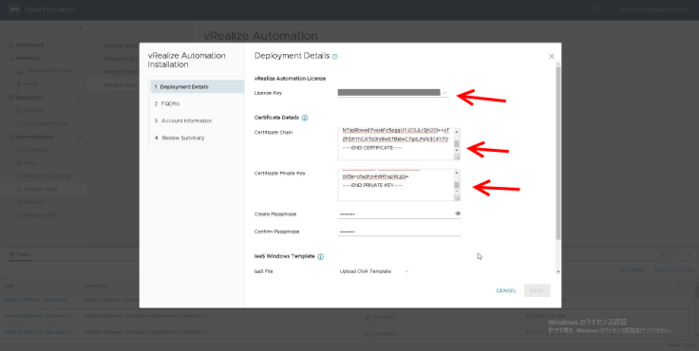Click Refresh in the Tasks panel
The image size is (699, 351).
coord(633,270)
